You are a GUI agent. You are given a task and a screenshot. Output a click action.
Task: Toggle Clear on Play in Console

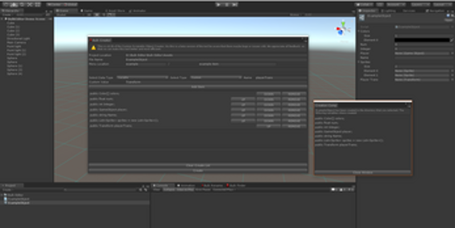185,190
